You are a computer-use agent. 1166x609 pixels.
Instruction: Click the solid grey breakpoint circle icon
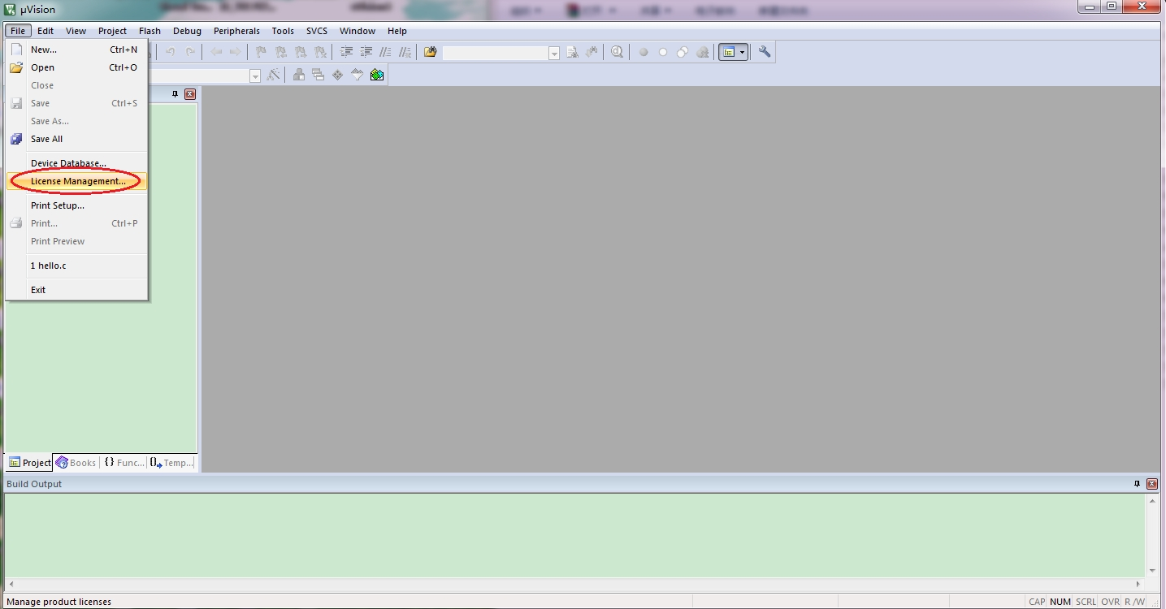click(644, 52)
